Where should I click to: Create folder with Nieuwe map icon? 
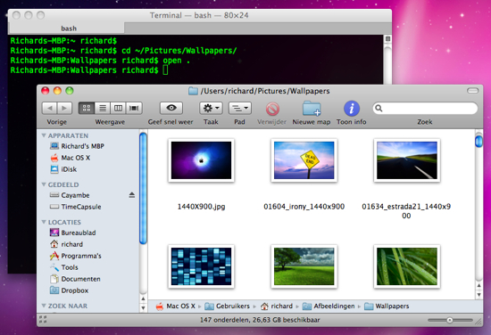[312, 109]
